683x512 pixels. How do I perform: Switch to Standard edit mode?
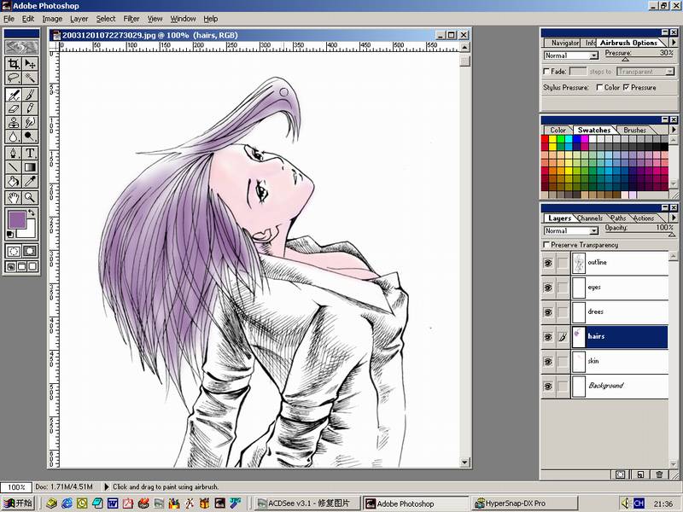pos(14,251)
